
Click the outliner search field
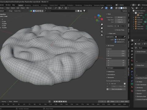pyautogui.click(x=144, y=8)
